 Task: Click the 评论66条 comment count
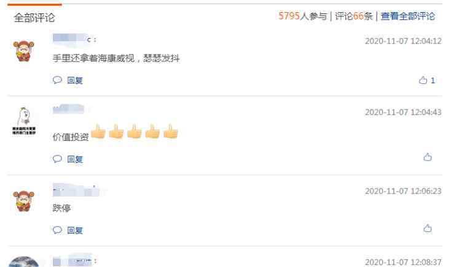tap(353, 16)
